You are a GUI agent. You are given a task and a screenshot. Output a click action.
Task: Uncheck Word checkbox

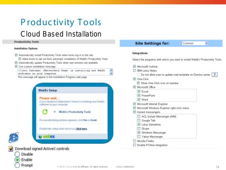pyautogui.click(x=139, y=99)
